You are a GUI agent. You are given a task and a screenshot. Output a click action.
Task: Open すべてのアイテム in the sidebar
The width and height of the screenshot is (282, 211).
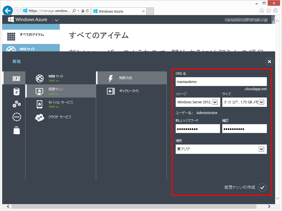click(31, 37)
